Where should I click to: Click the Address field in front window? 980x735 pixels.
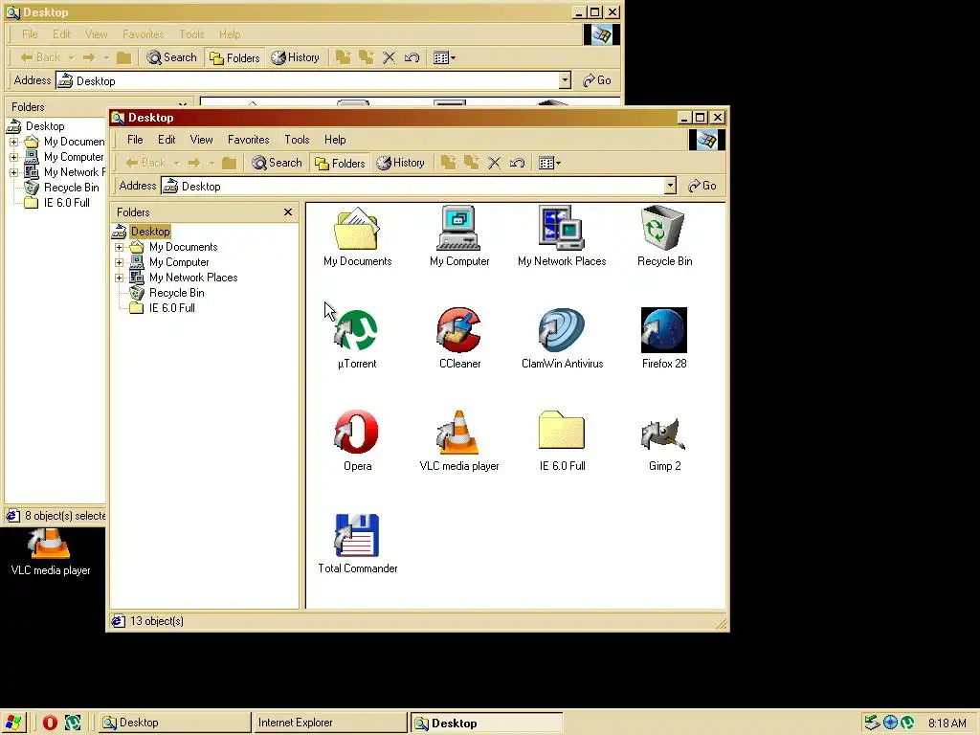412,187
